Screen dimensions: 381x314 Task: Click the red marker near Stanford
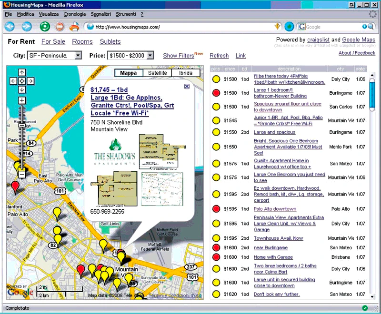[15, 187]
